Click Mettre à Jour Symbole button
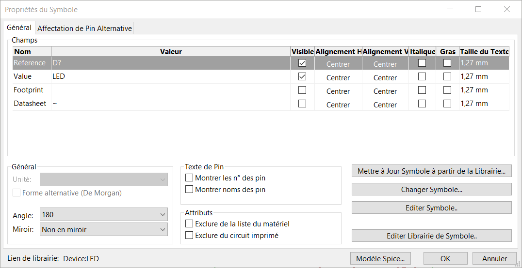522x268 pixels. click(431, 171)
